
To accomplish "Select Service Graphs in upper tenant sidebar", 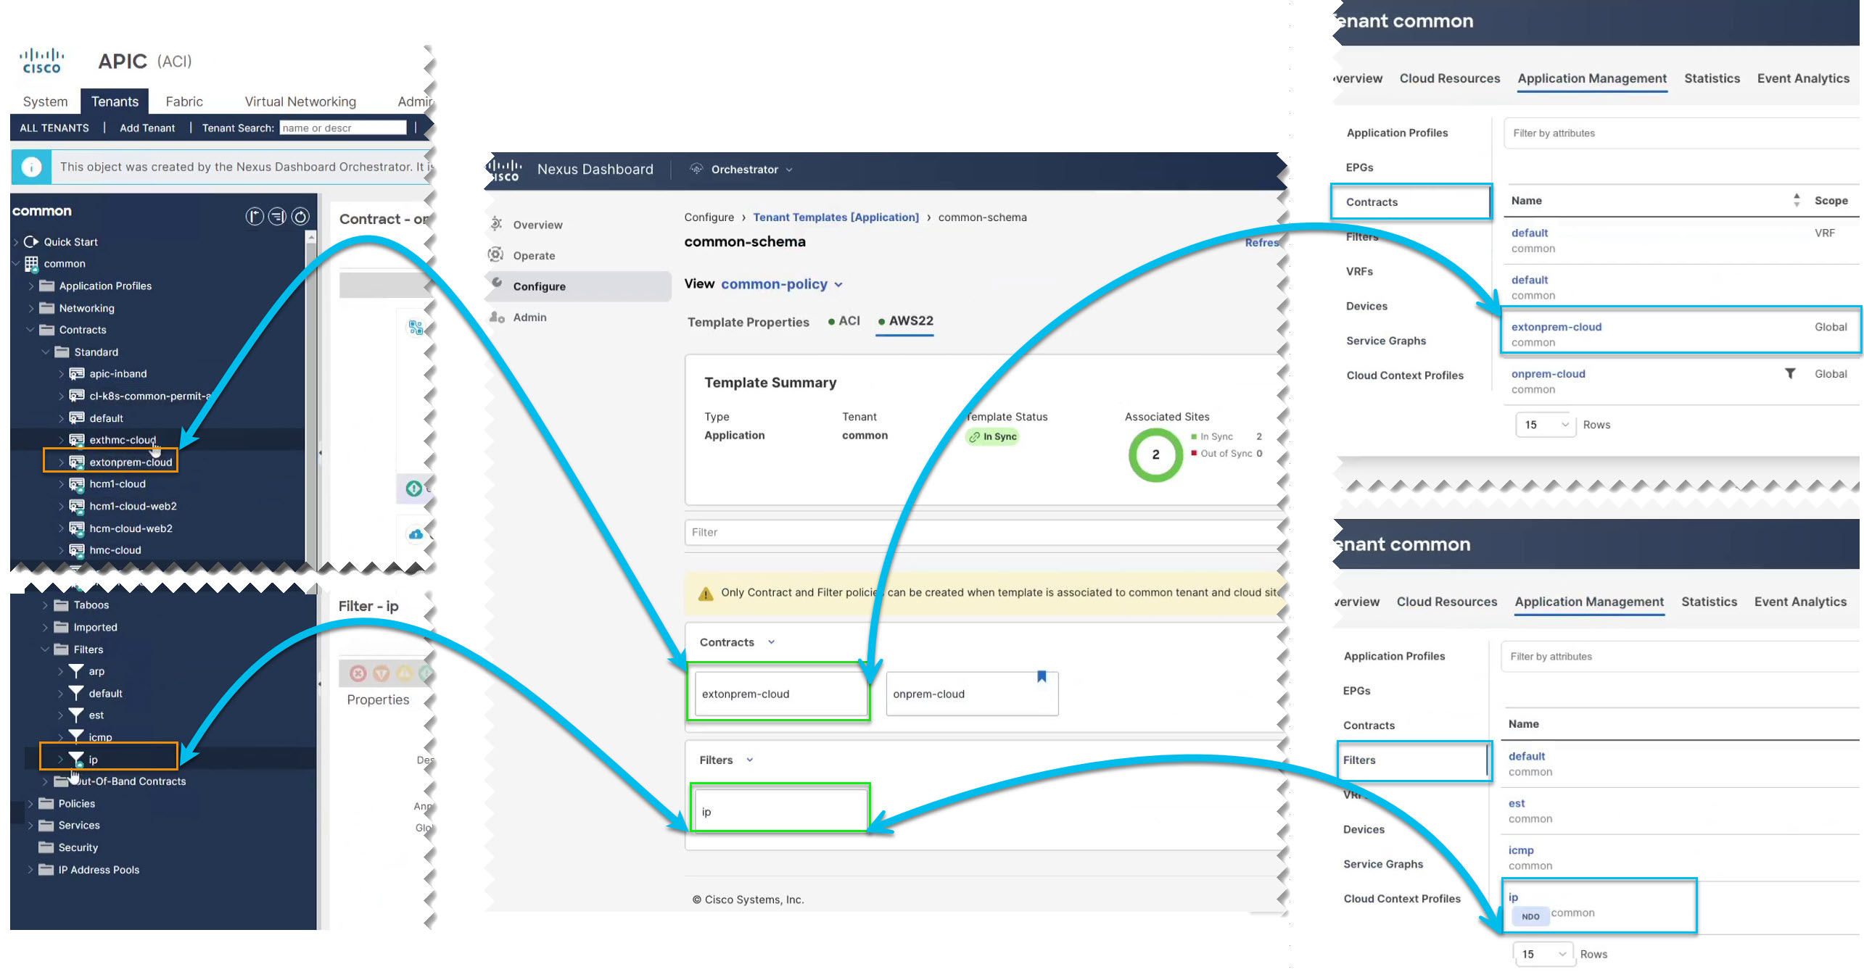I will click(1385, 341).
